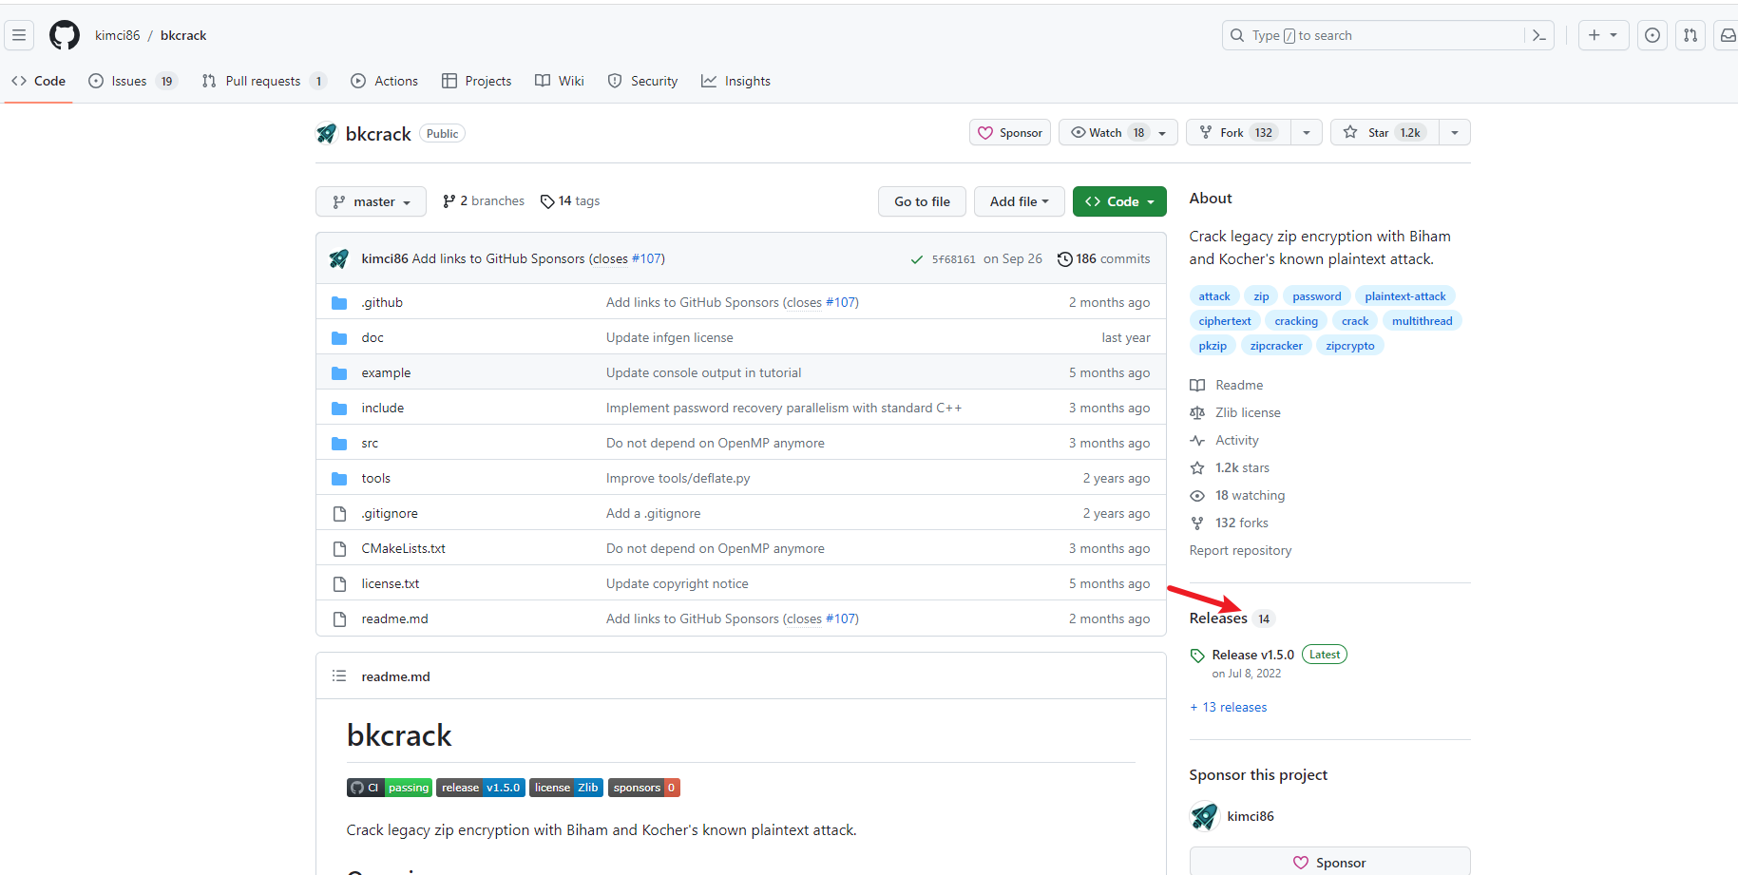Click the readme.md file icon in list
The image size is (1738, 875).
pos(339,619)
